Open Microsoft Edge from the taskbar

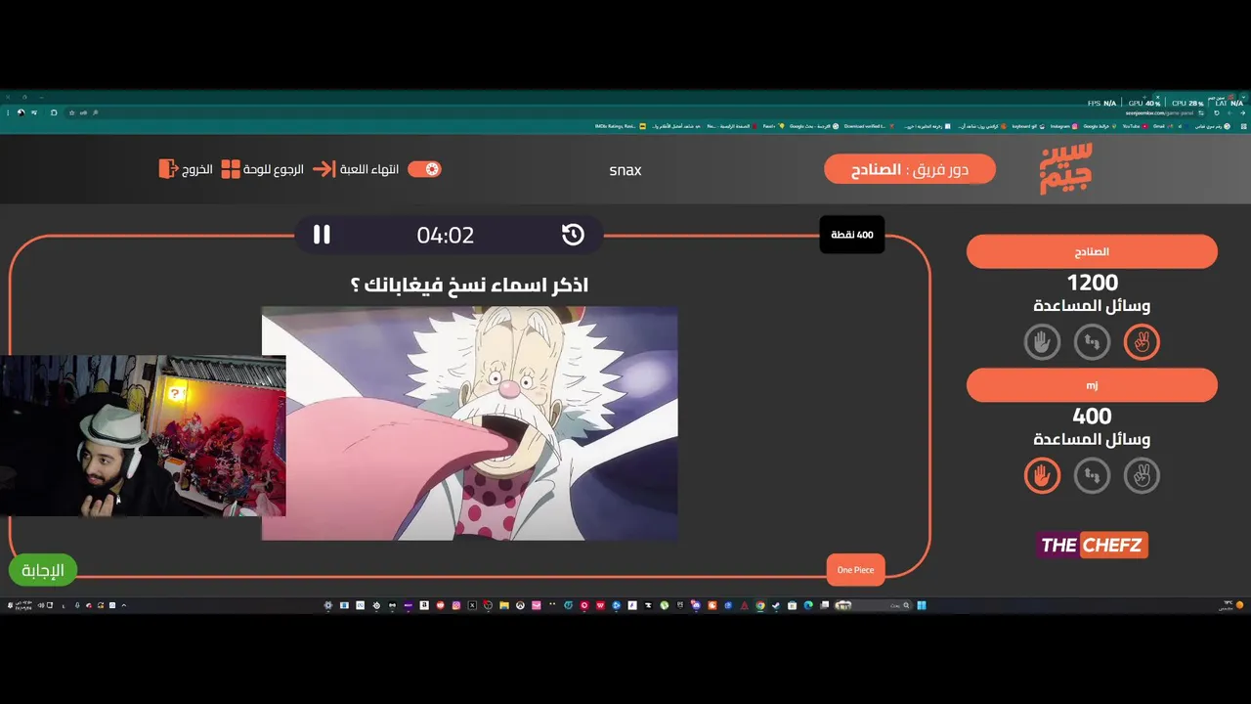click(807, 605)
